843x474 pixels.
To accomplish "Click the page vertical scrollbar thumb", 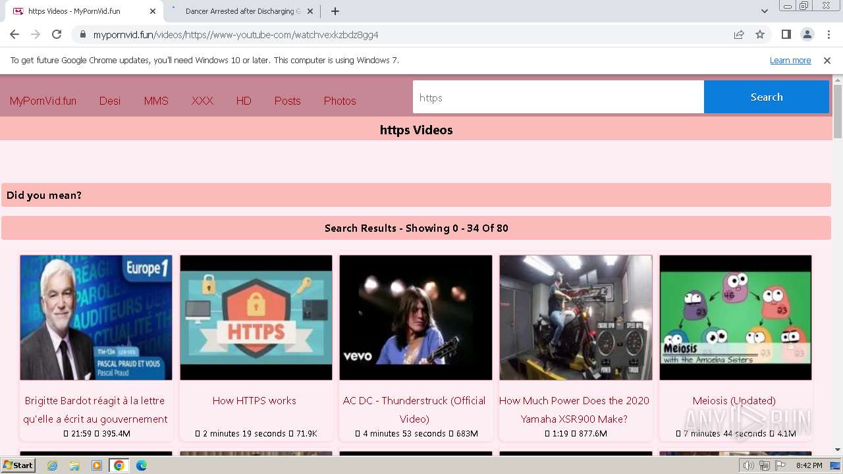I will click(x=838, y=111).
